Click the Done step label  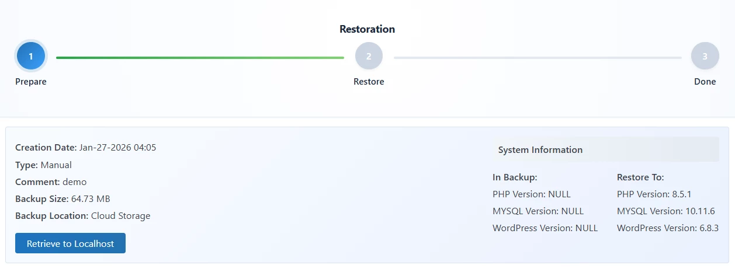[x=705, y=82]
